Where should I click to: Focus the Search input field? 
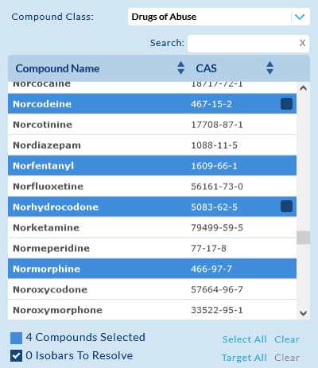coord(248,43)
